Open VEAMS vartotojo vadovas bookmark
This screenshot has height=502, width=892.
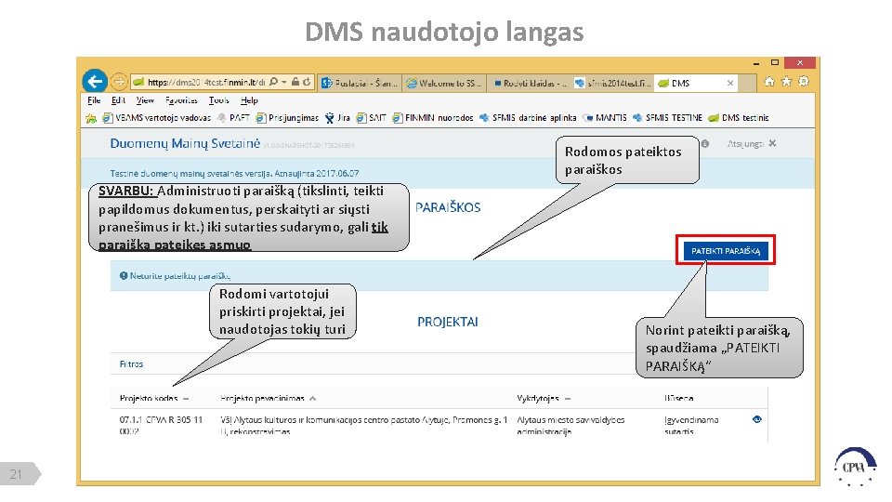[156, 118]
